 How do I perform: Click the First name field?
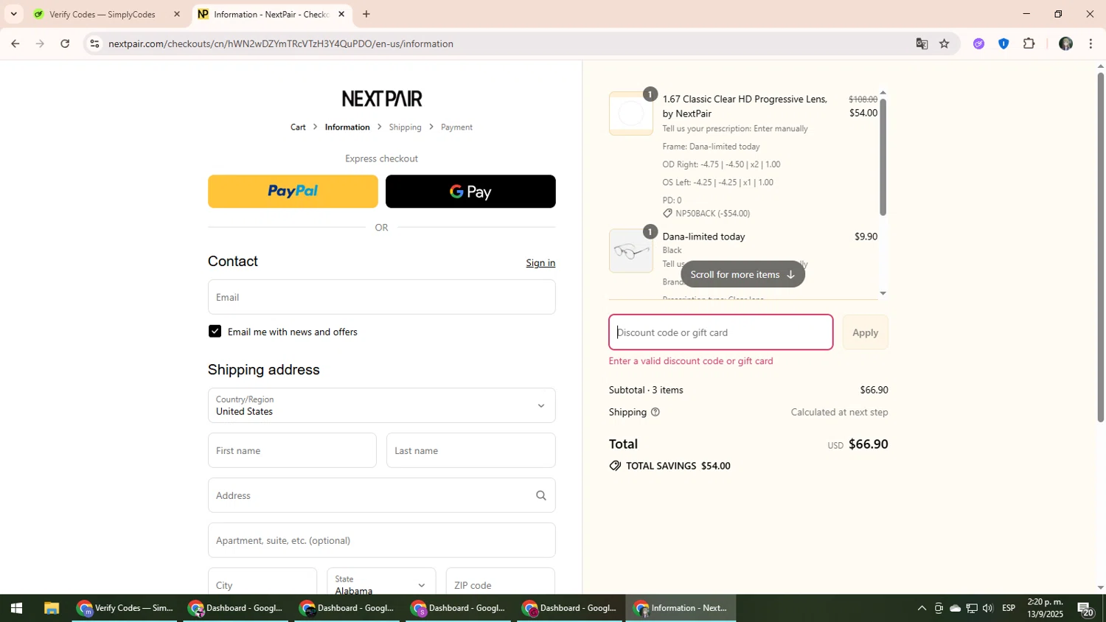292,450
